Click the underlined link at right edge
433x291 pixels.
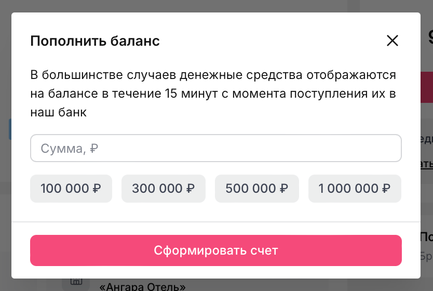pyautogui.click(x=426, y=165)
